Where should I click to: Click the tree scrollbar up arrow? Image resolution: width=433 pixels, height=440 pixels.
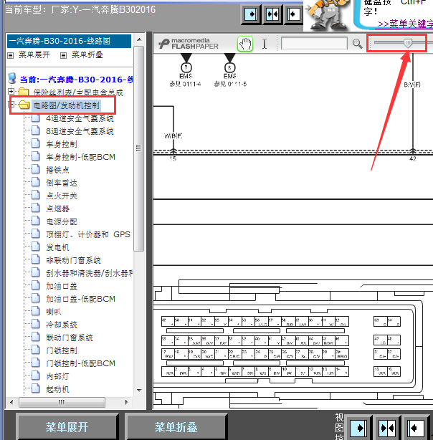[x=139, y=39]
